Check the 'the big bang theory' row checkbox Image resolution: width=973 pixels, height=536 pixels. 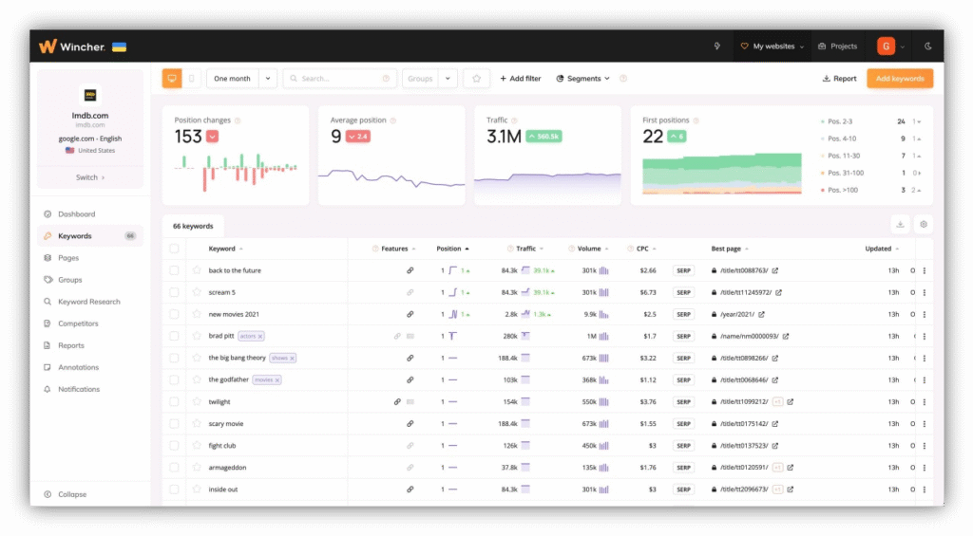174,358
